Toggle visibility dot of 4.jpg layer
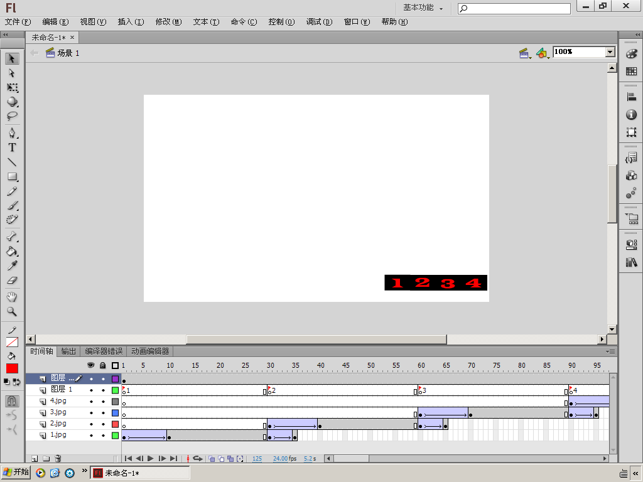The height and width of the screenshot is (482, 643). point(91,402)
